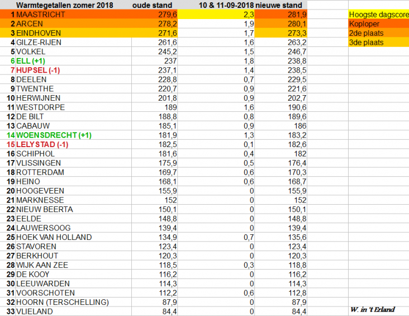Click the 'W. in 't Erland' signature
Viewport: 409px width, 316px height.
372,309
